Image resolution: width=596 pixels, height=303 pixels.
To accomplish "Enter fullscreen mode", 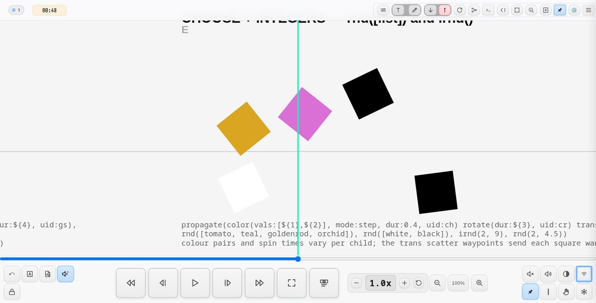I will tap(292, 283).
